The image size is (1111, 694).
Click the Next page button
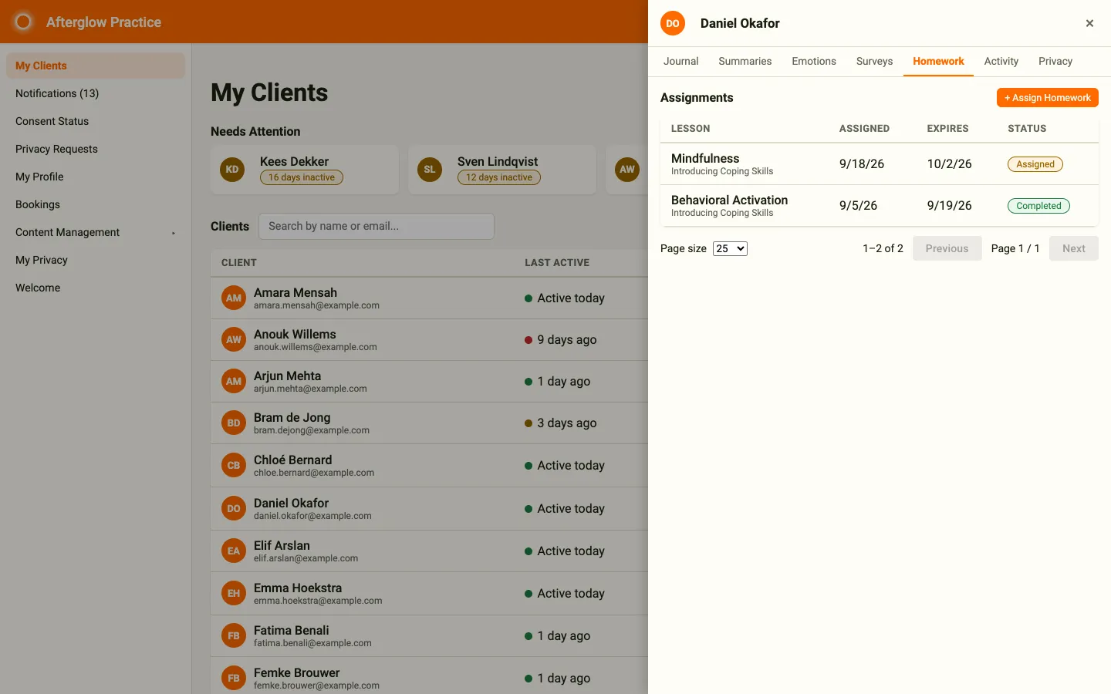pyautogui.click(x=1073, y=248)
